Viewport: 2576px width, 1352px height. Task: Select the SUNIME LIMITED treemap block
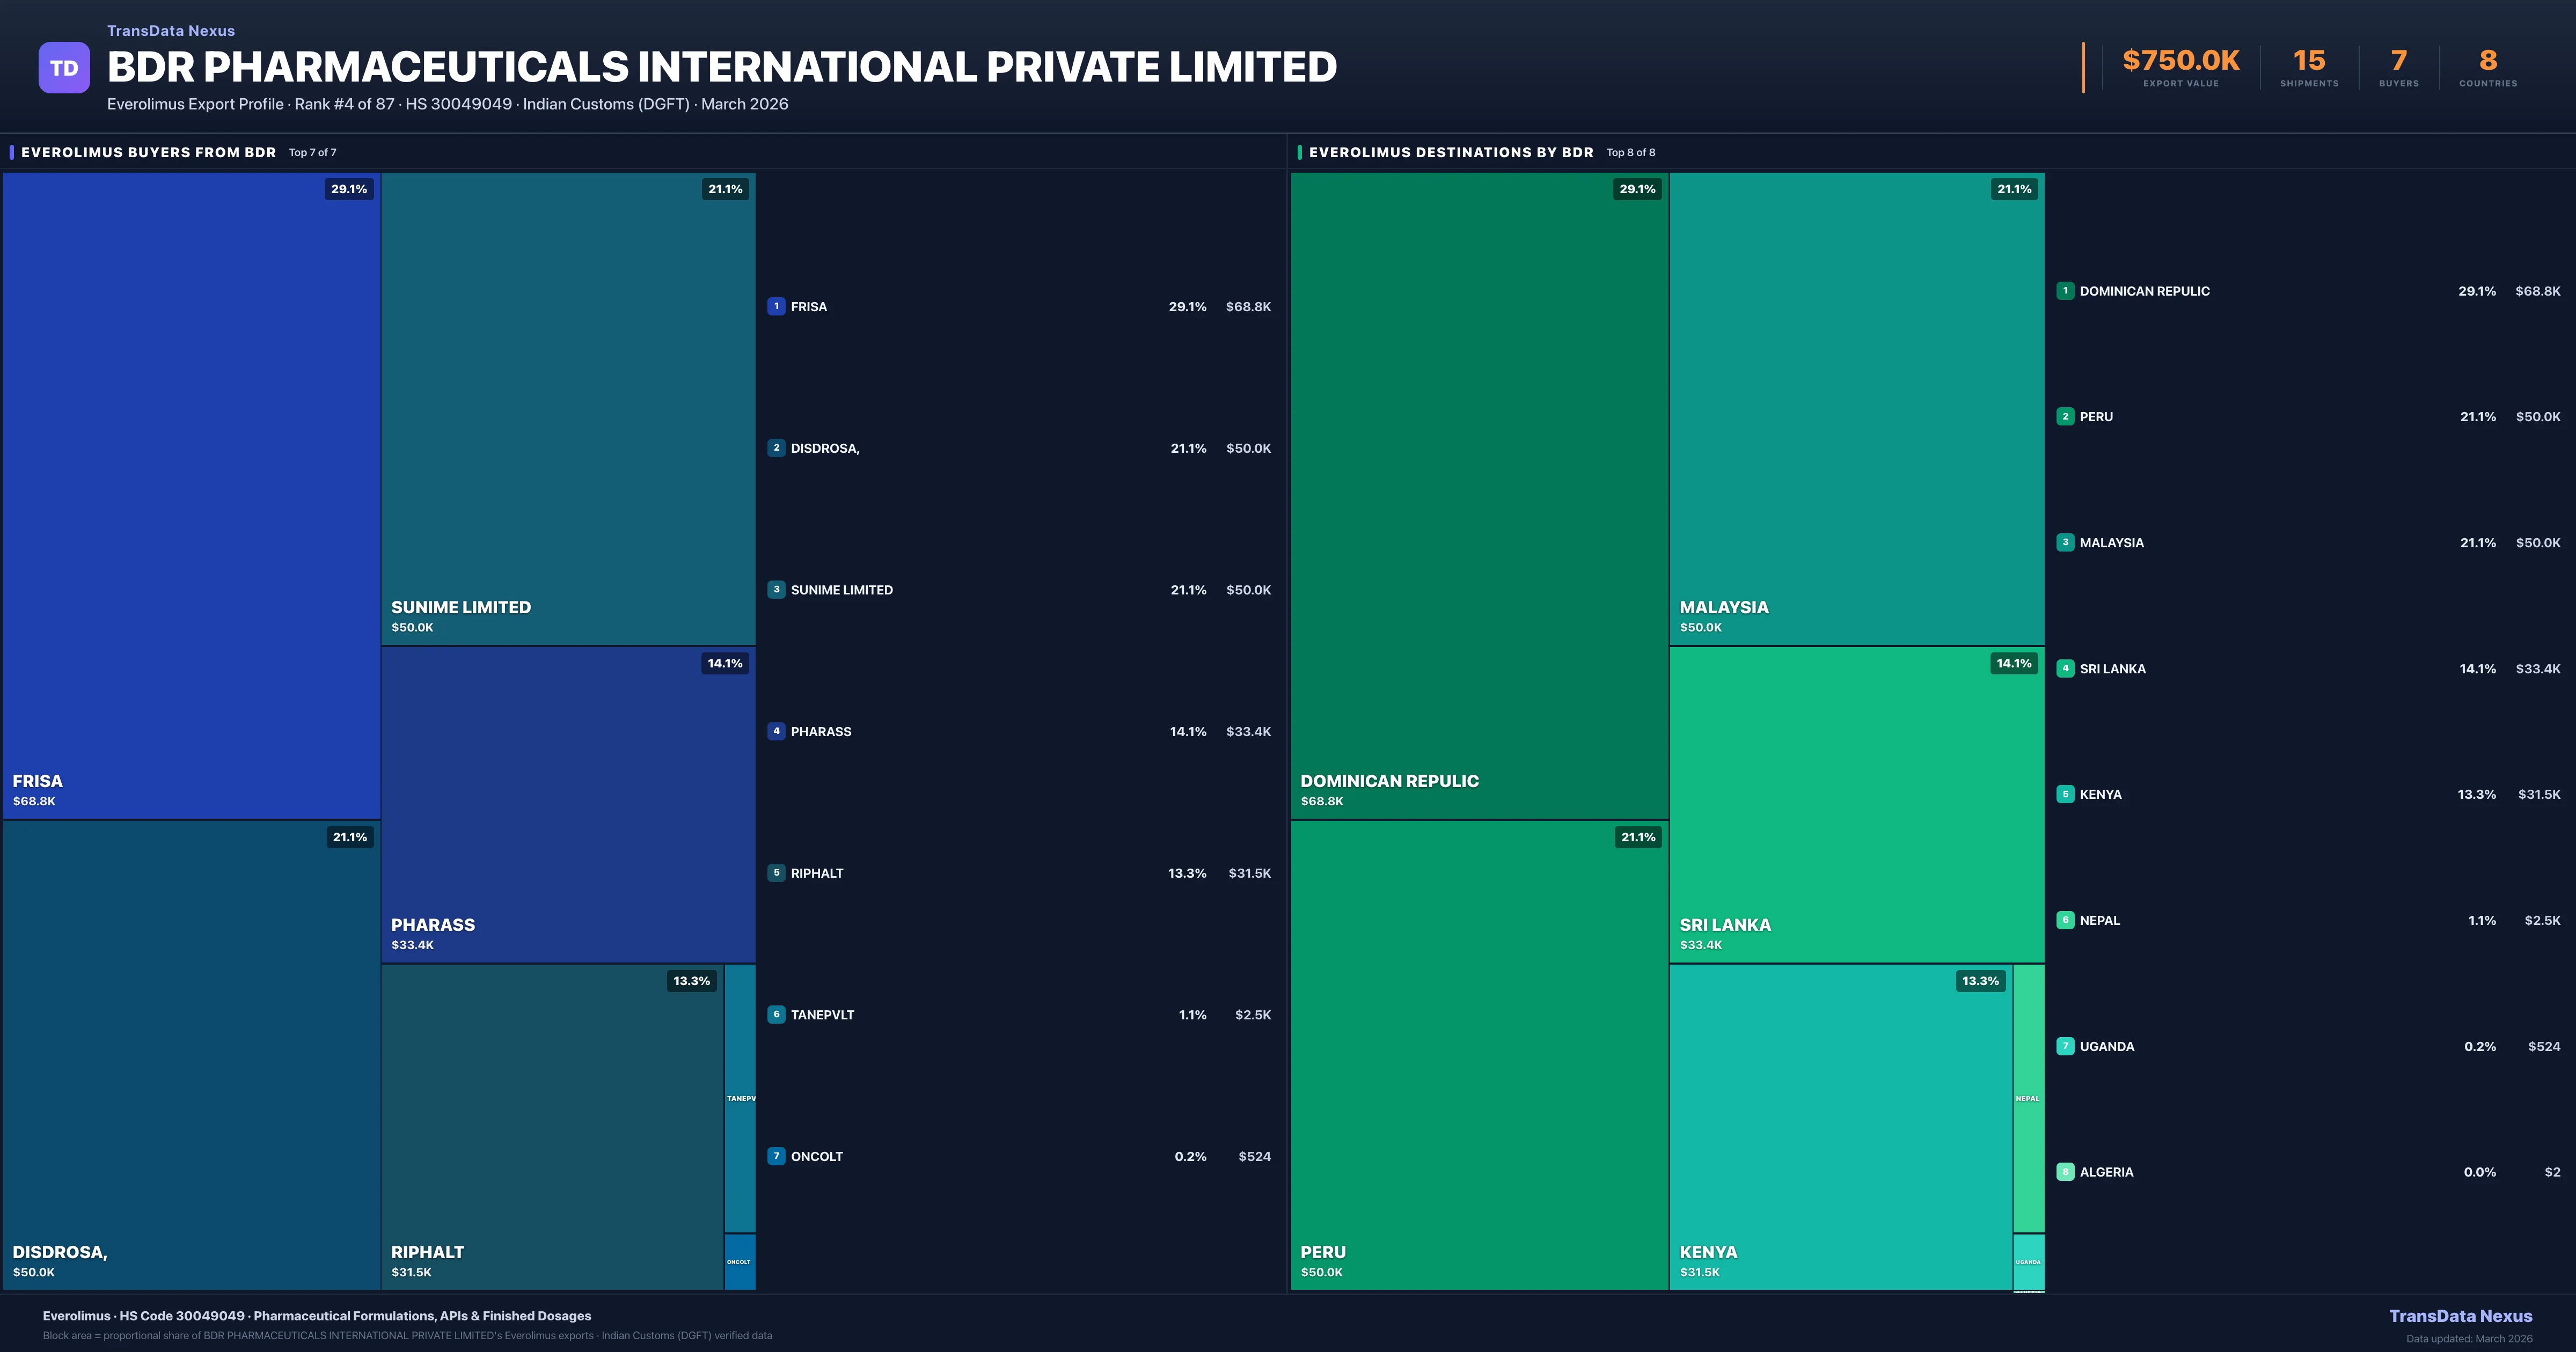tap(567, 408)
